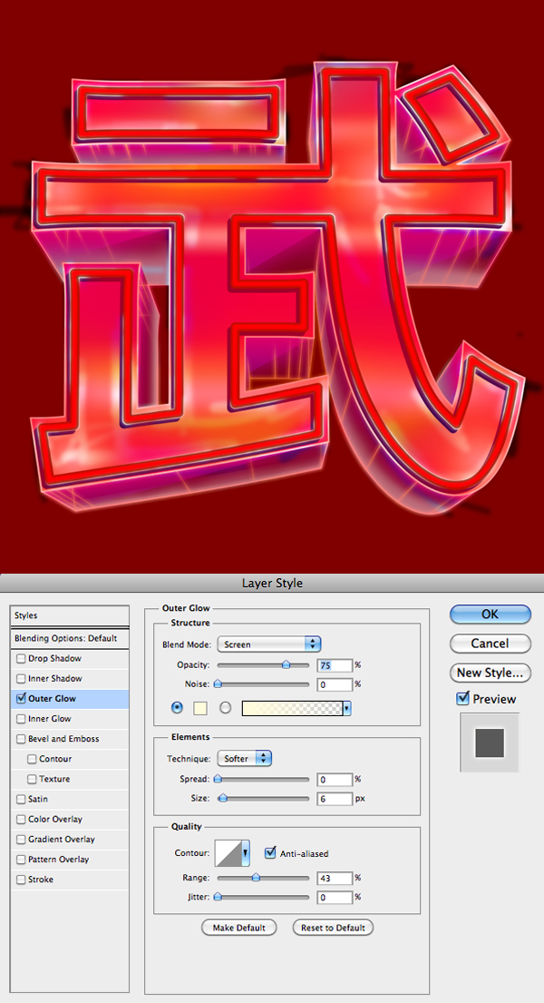Select the solid color glow radio button
The width and height of the screenshot is (544, 1003).
178,708
